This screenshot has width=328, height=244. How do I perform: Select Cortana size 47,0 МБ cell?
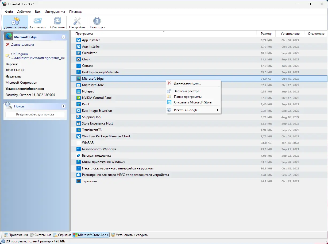pos(266,66)
